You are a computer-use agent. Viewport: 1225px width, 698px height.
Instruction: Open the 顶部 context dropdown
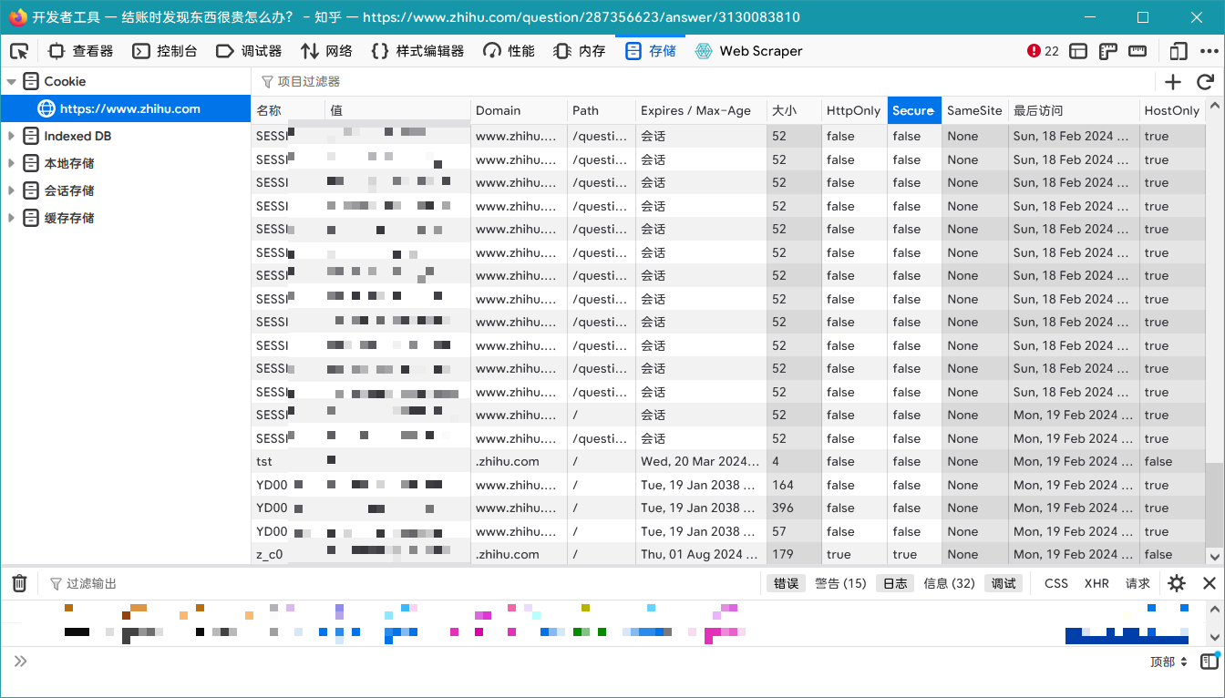1168,662
